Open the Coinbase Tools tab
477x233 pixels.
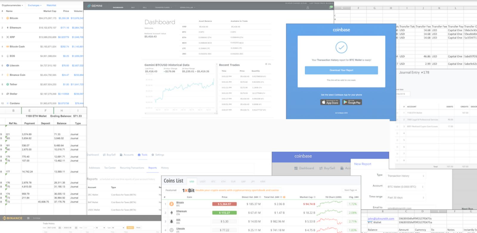(x=143, y=155)
